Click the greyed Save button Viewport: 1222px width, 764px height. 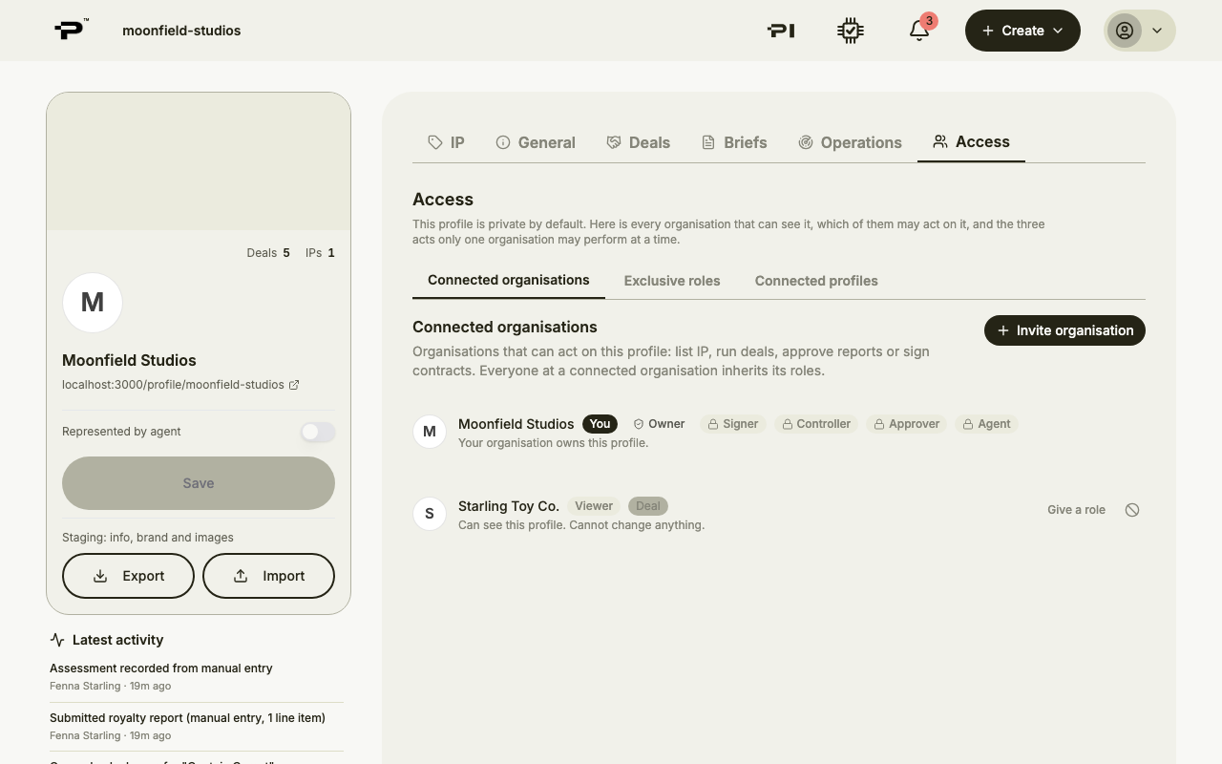pos(199,483)
